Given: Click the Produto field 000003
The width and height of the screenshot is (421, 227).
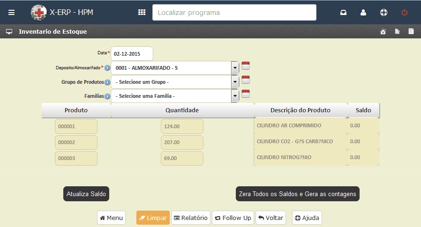Looking at the screenshot, I should (x=76, y=158).
